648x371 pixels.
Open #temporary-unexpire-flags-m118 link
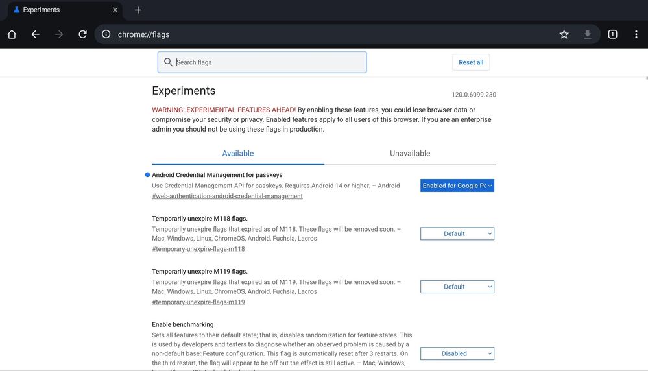198,249
